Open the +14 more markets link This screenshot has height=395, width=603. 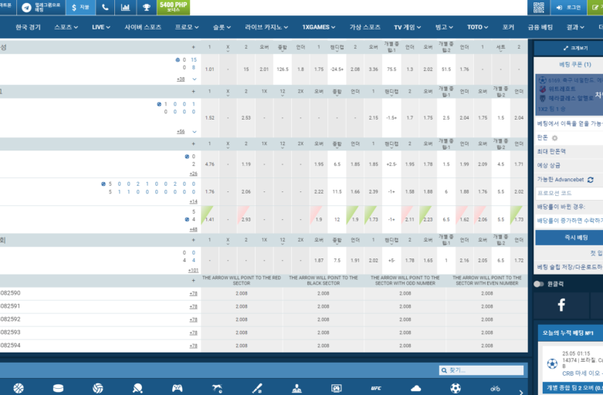pyautogui.click(x=193, y=201)
